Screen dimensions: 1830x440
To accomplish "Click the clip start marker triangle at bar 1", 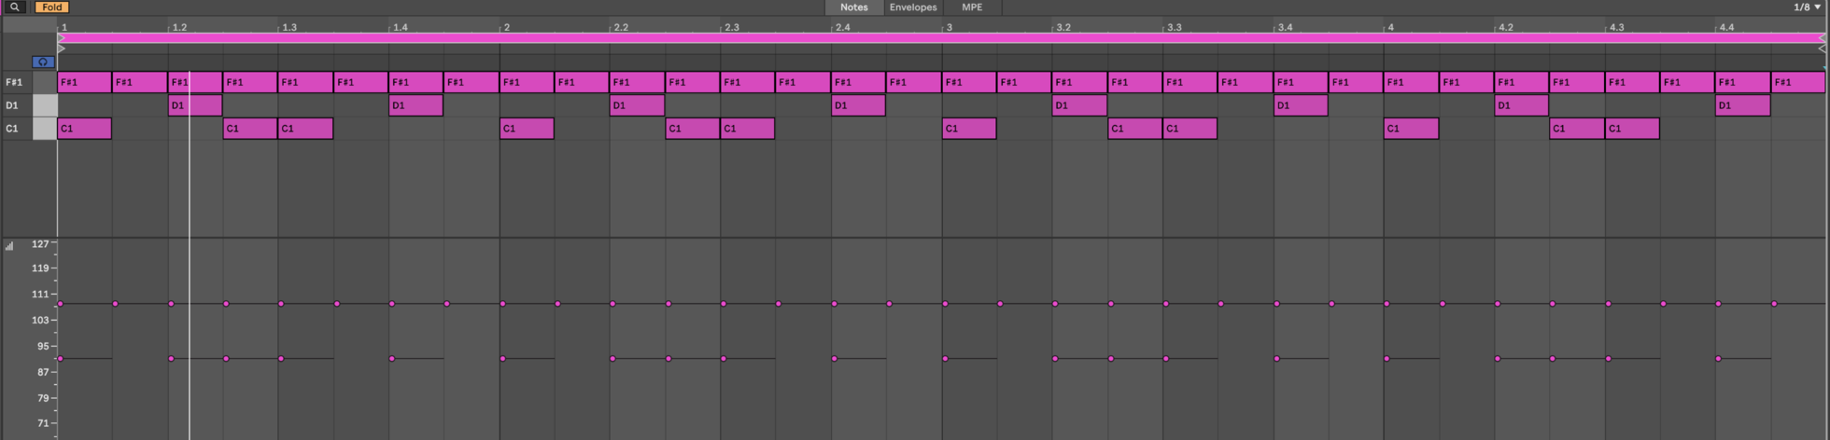I will 62,48.
